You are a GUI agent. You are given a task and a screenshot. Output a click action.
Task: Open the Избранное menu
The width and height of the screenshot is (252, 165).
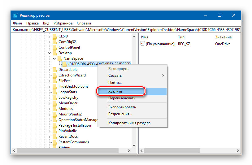(x=63, y=23)
